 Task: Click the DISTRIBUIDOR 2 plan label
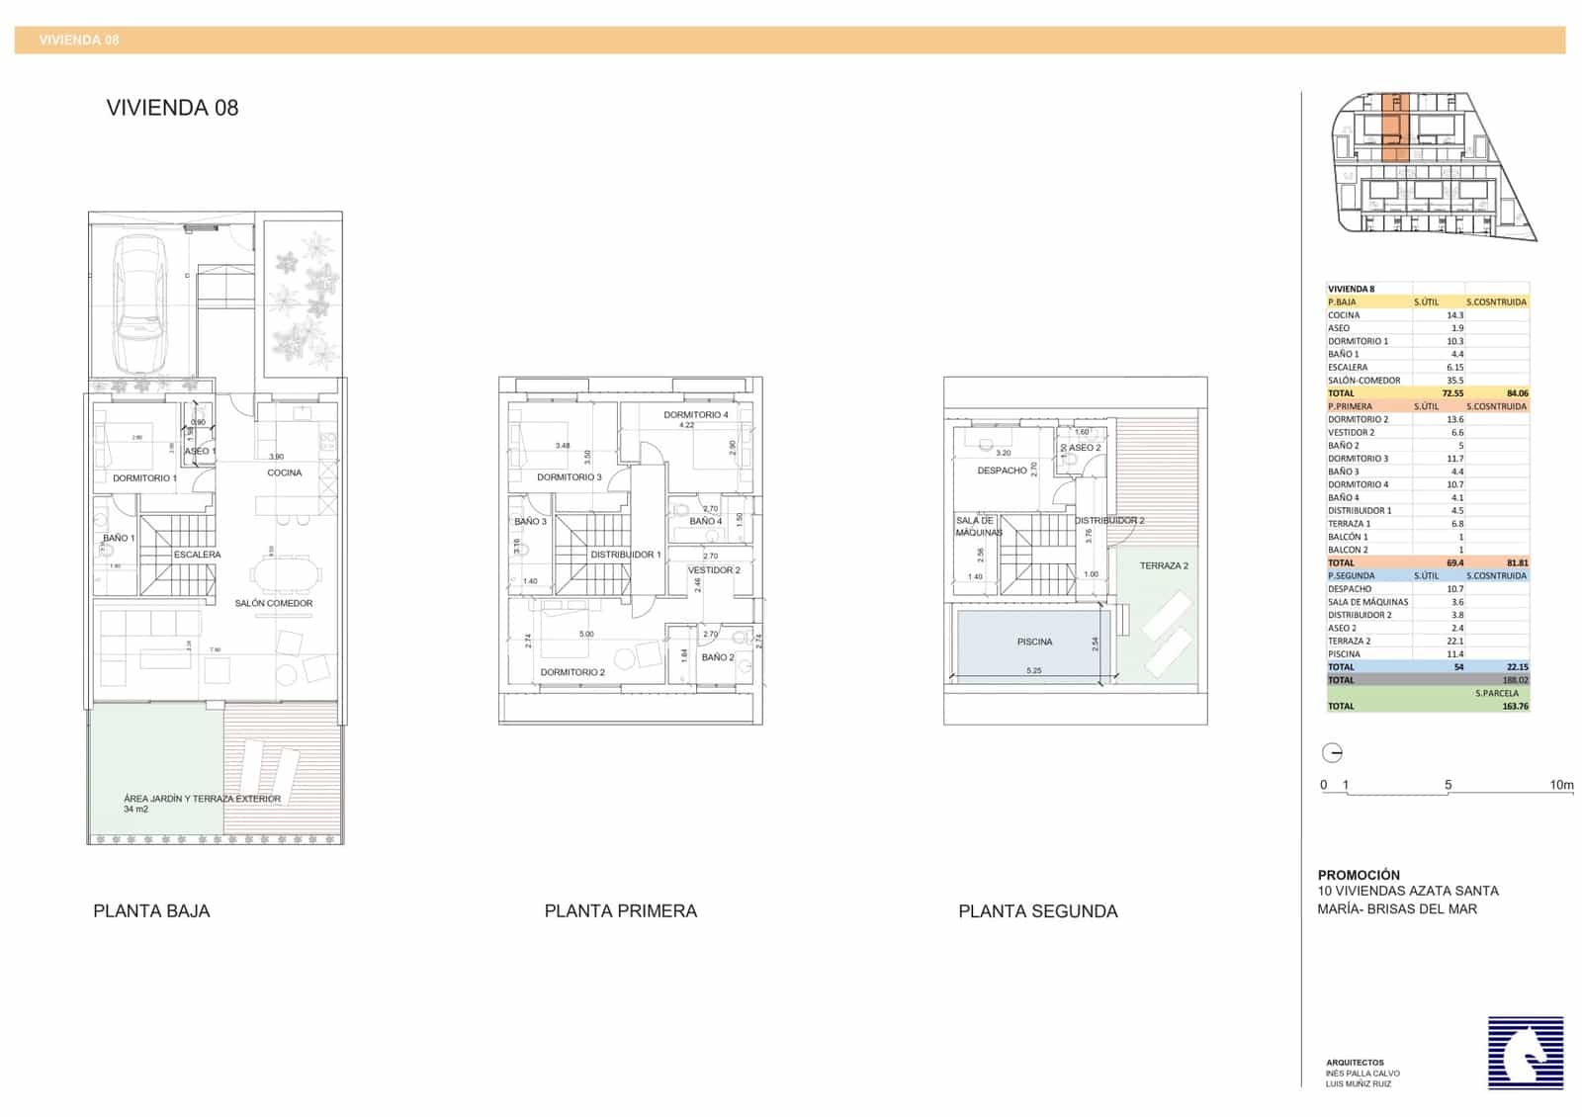pos(1109,521)
